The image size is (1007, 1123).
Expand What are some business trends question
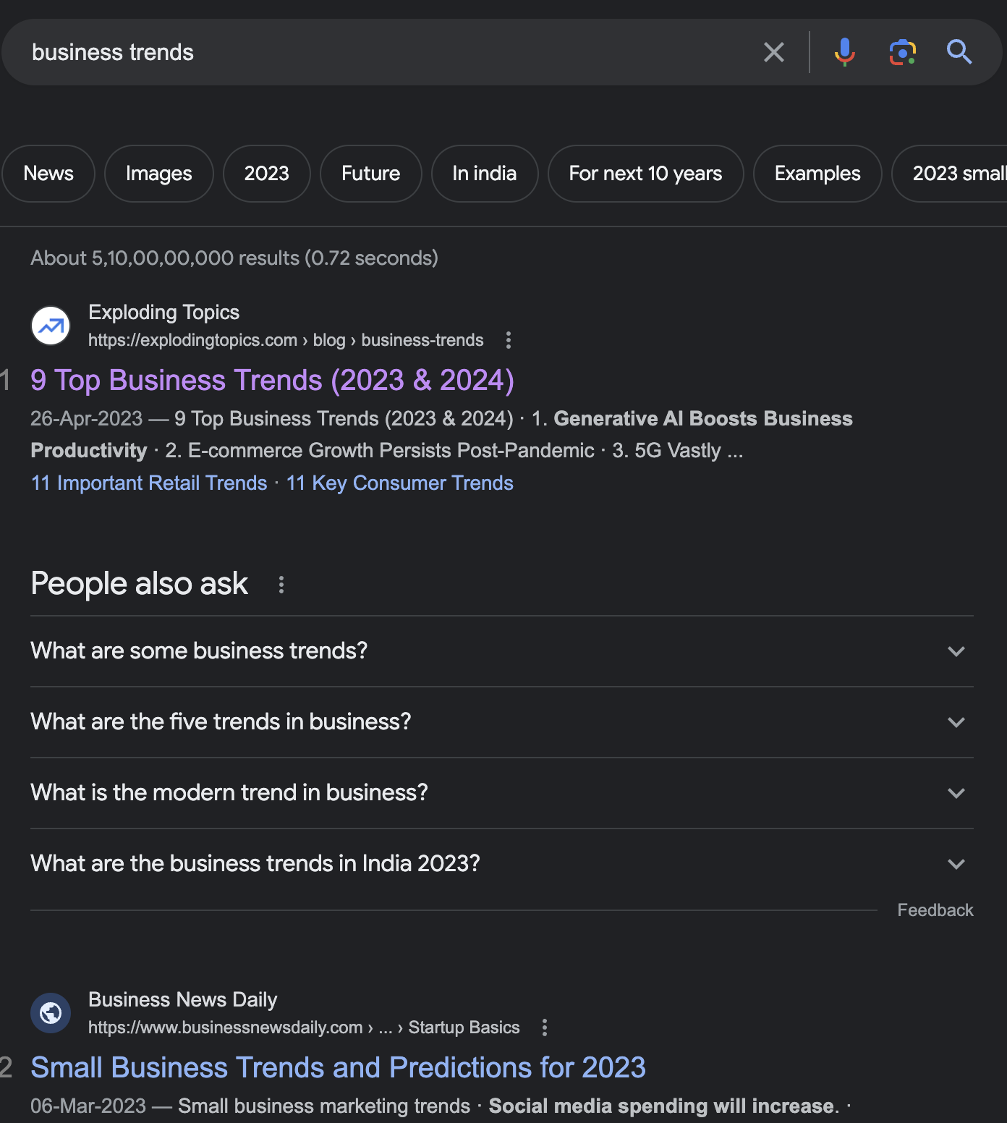pyautogui.click(x=502, y=651)
